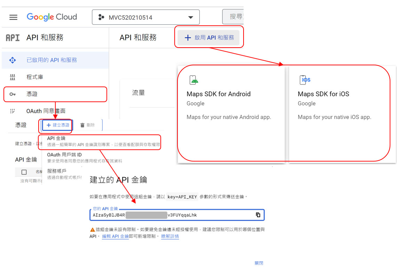Screen dimensions: 397x272
Task: Click the OAuth consent dots icon
Action: [x=13, y=111]
